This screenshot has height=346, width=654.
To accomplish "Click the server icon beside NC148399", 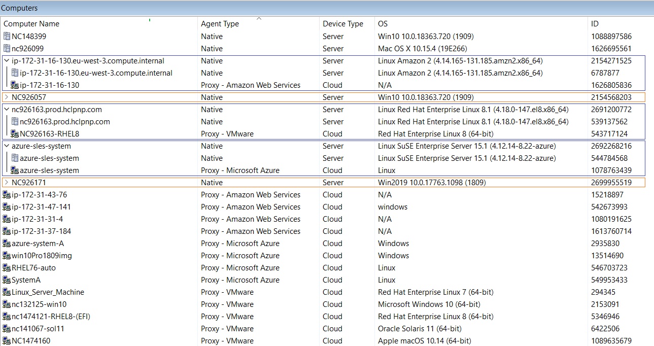I will tap(7, 37).
